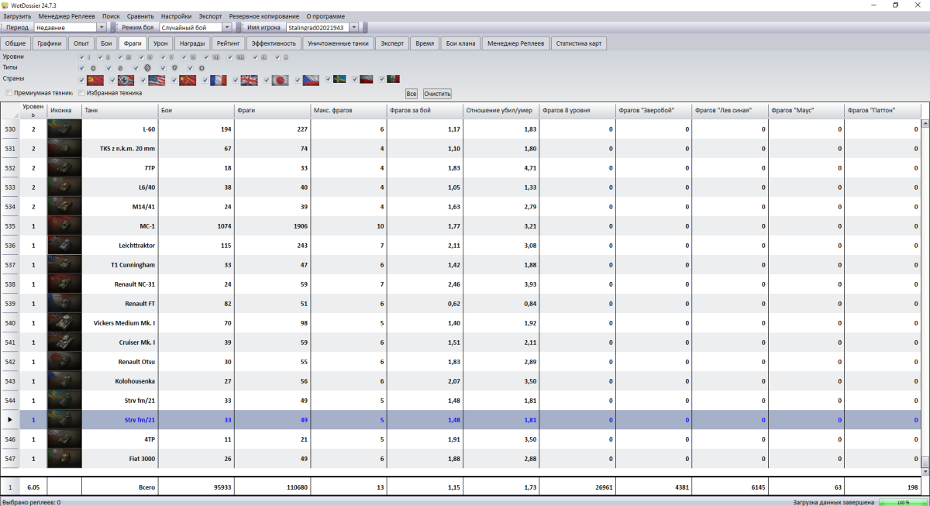Sort by the Фраги column header
Viewport: 930px width, 506px height.
pos(271,111)
